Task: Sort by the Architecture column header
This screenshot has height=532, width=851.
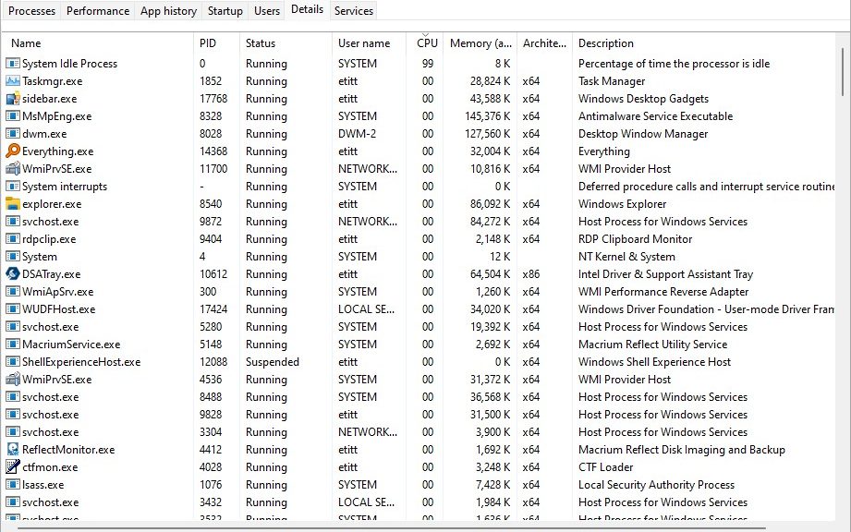Action: 544,43
